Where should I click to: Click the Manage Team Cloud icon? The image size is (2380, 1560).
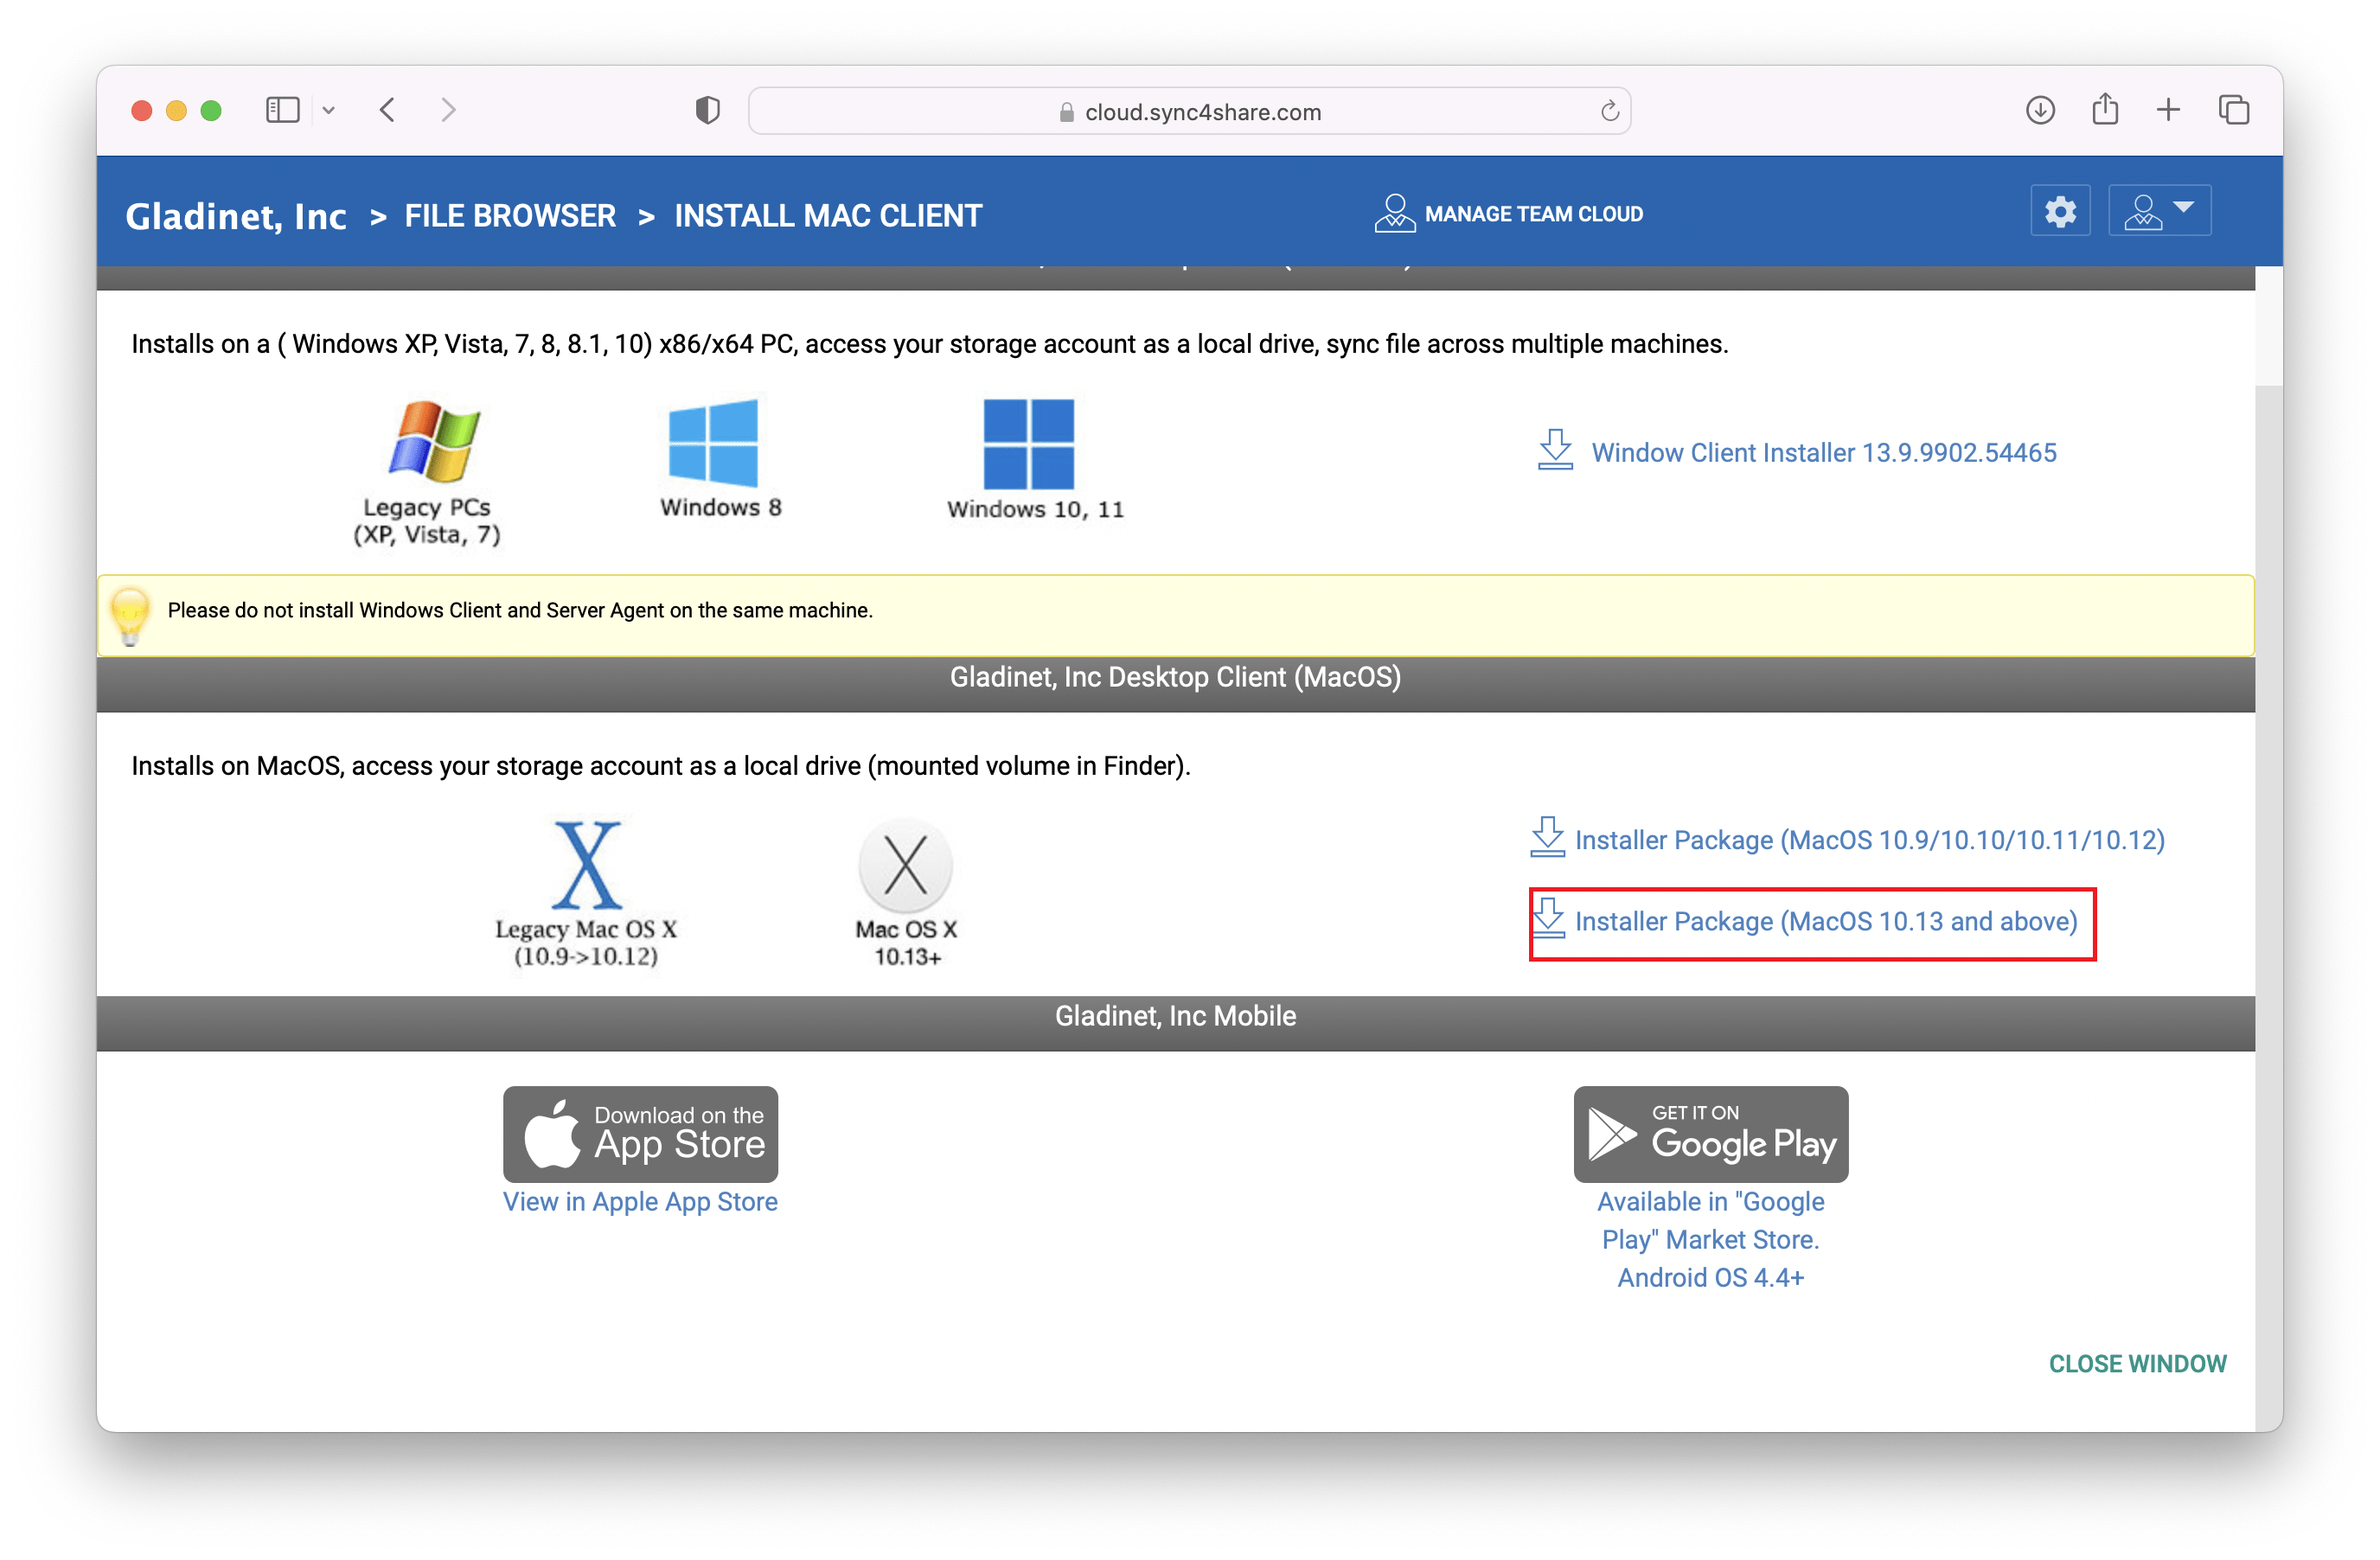(1394, 213)
